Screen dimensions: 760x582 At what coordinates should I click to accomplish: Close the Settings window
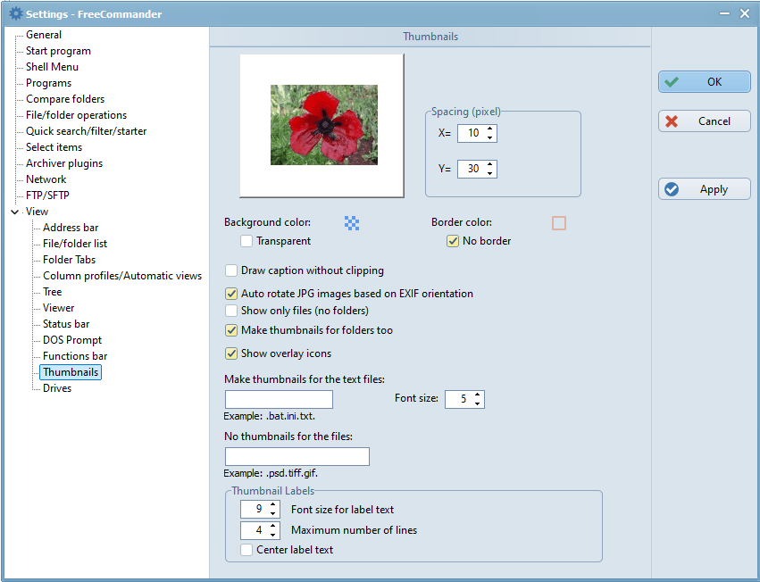coord(745,13)
